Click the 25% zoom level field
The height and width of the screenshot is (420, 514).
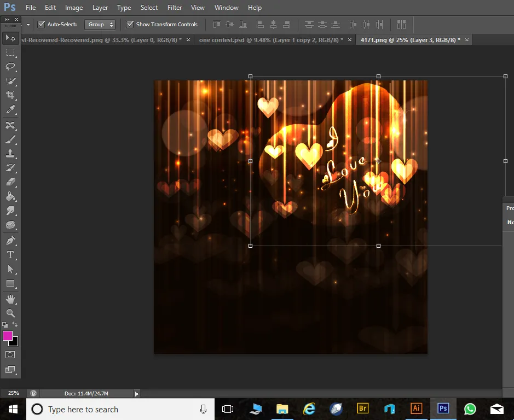(14, 393)
